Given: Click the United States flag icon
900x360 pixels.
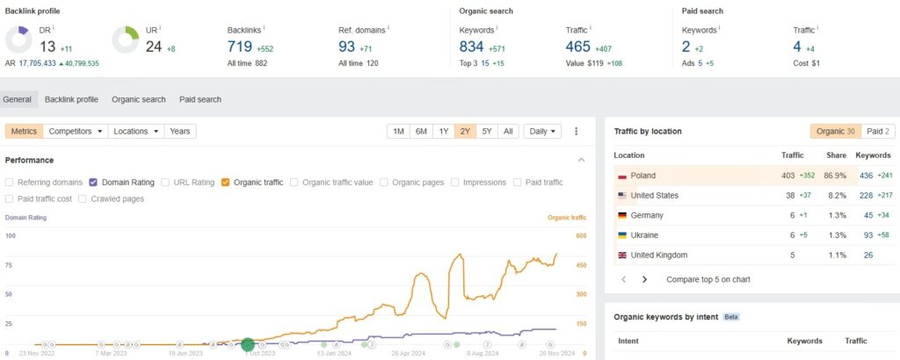Looking at the screenshot, I should coord(622,196).
